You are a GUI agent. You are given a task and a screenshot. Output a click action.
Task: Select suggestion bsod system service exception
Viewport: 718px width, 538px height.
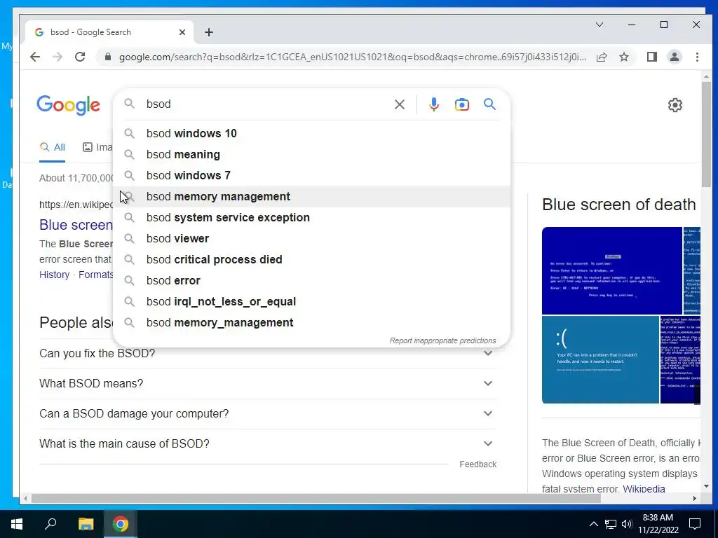(311, 218)
